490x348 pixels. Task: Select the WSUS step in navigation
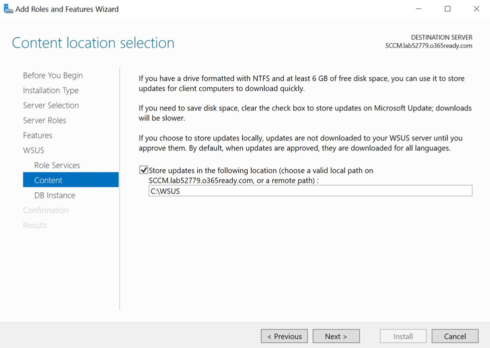[34, 150]
